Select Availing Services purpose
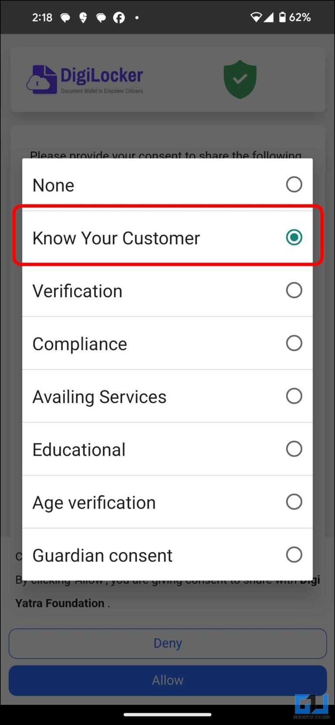The image size is (335, 725). pyautogui.click(x=167, y=396)
